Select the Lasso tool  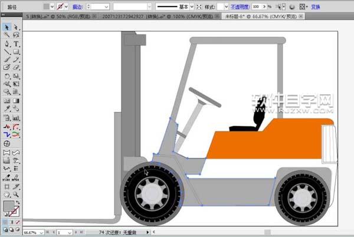16,35
